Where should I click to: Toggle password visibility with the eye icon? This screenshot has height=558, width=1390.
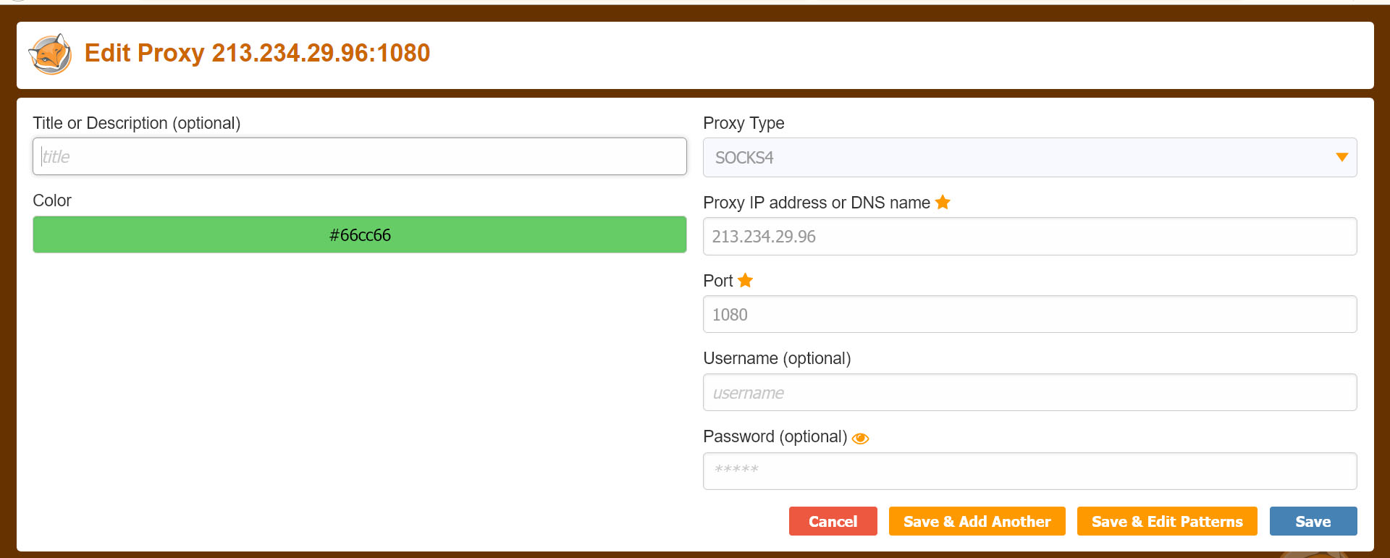pyautogui.click(x=860, y=438)
